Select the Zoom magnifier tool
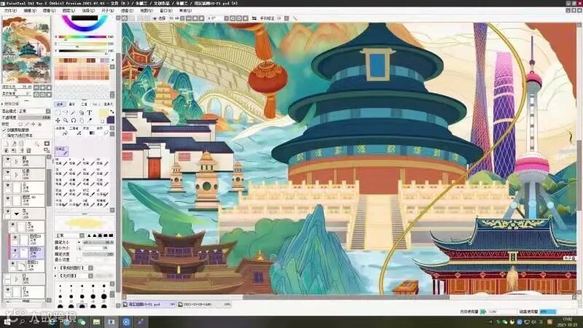The image size is (583, 328). tap(66, 120)
